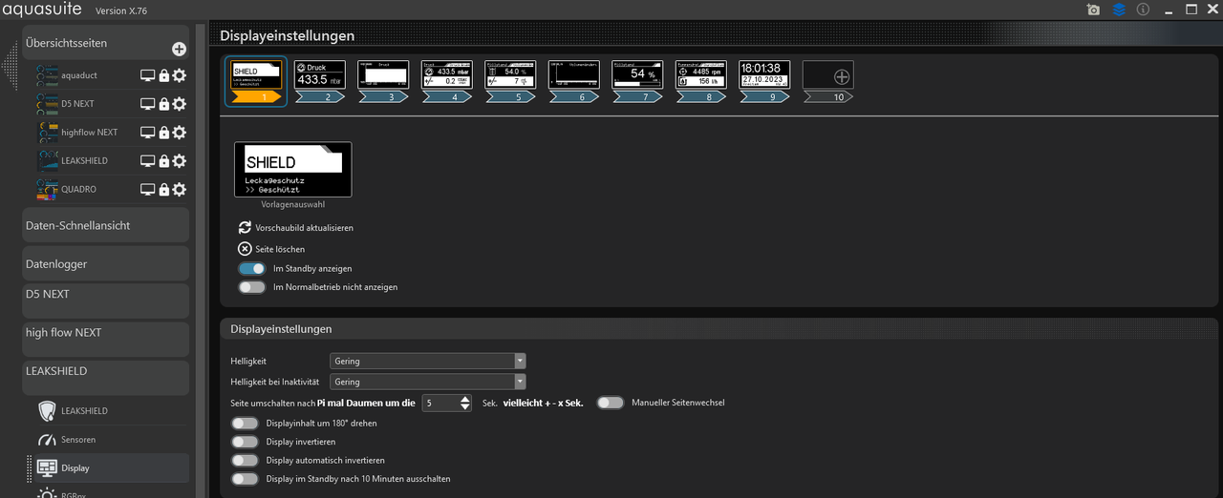
Task: Open Vorlagenauswahl SHIELD preview
Action: (x=293, y=170)
